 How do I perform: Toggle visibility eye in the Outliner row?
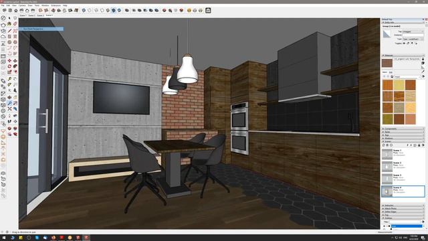[x=384, y=226]
